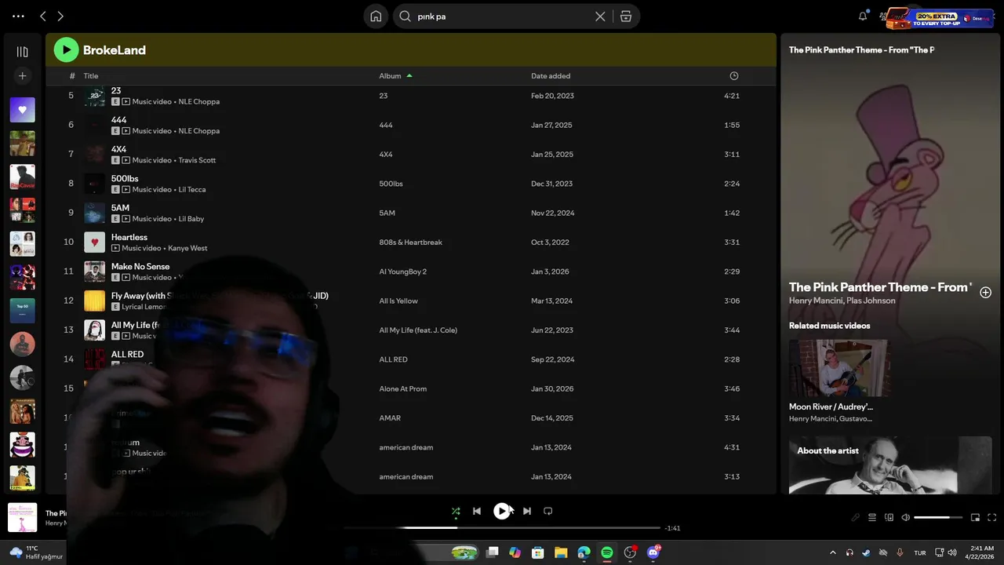Adjust the volume slider

pos(938,517)
